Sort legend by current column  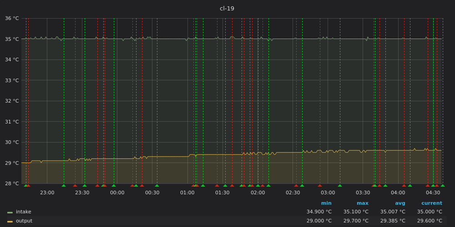point(431,203)
